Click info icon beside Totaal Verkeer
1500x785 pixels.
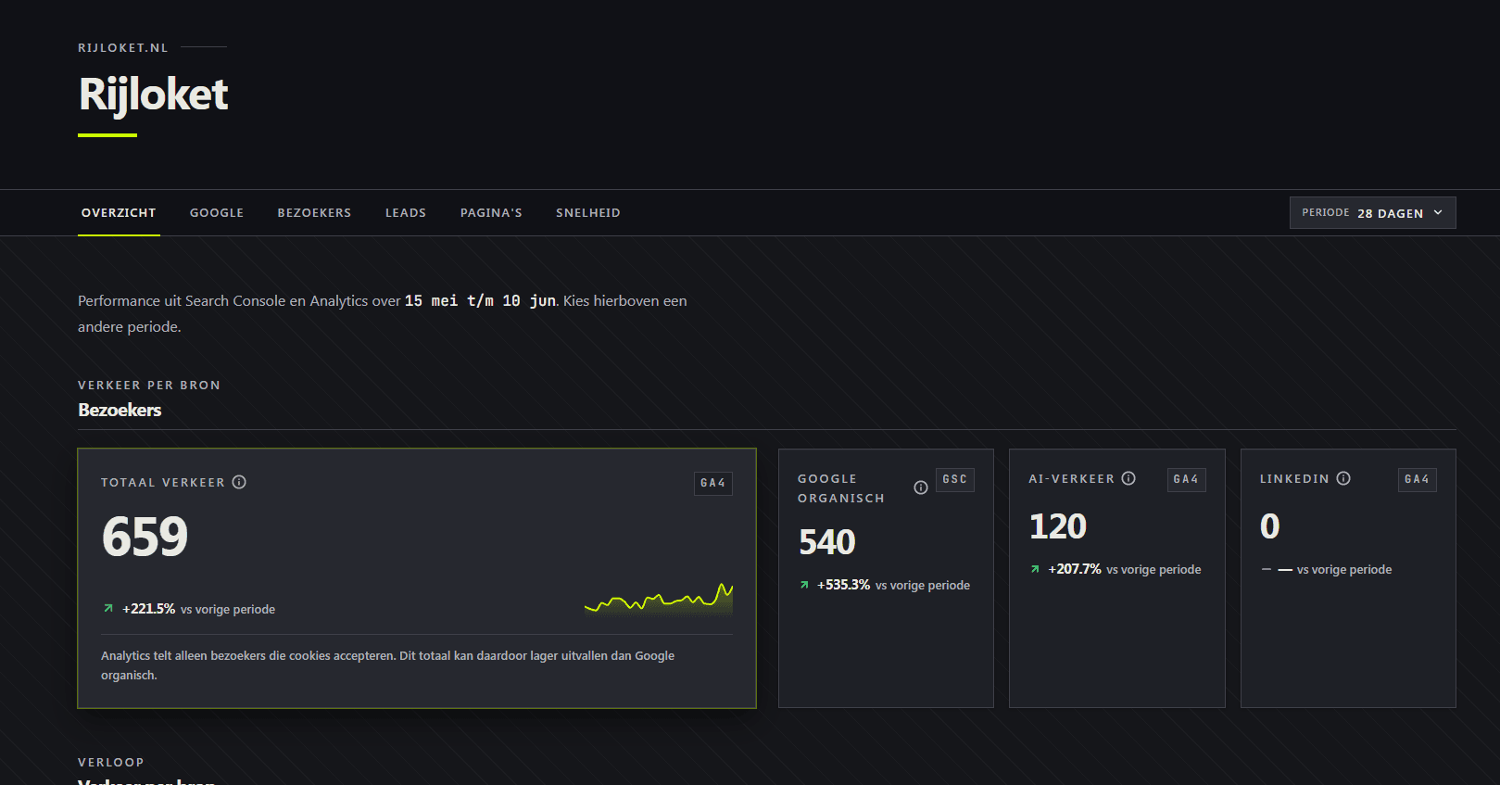click(x=239, y=482)
